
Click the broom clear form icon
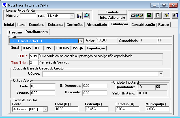(x=167, y=16)
